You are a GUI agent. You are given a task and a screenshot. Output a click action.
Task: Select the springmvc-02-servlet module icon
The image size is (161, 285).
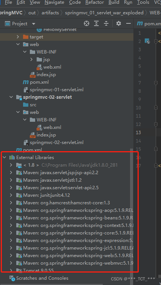(x=19, y=97)
